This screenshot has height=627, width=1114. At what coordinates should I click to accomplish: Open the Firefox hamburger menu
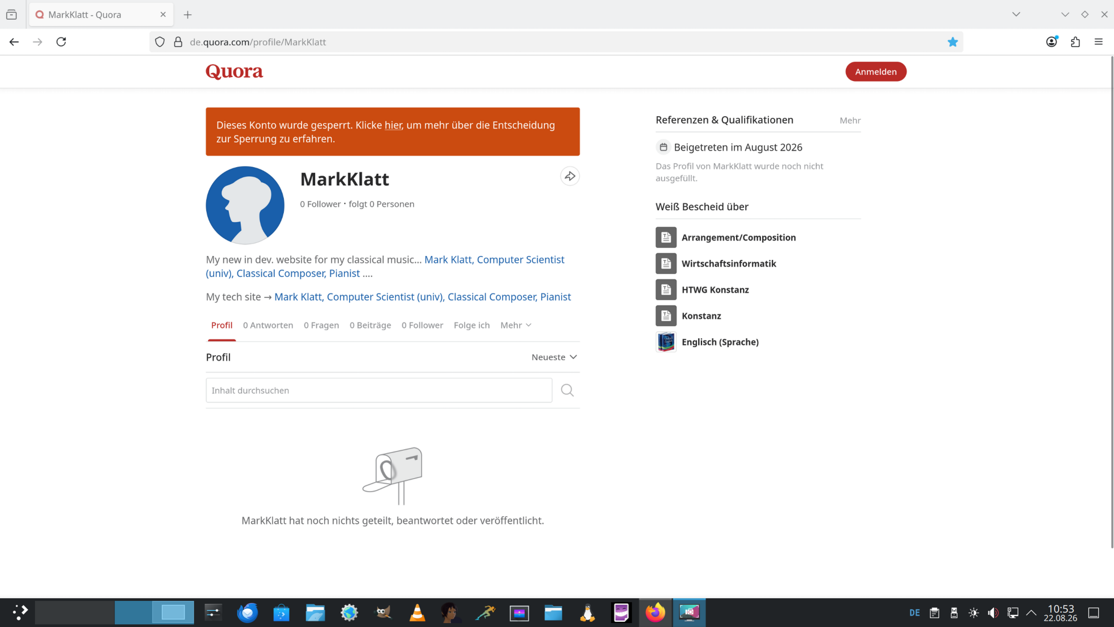[x=1098, y=42]
